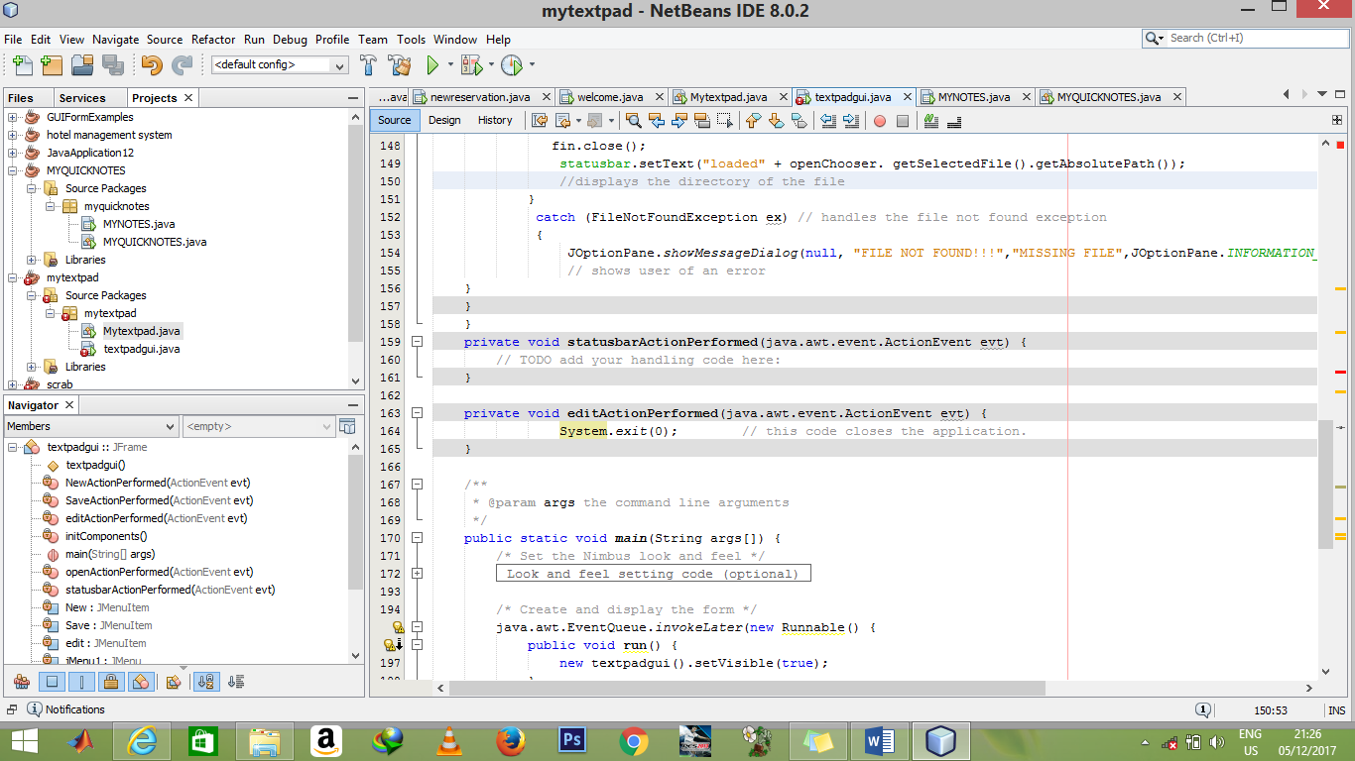Select textpadgui.java in Projects tree

click(x=141, y=349)
